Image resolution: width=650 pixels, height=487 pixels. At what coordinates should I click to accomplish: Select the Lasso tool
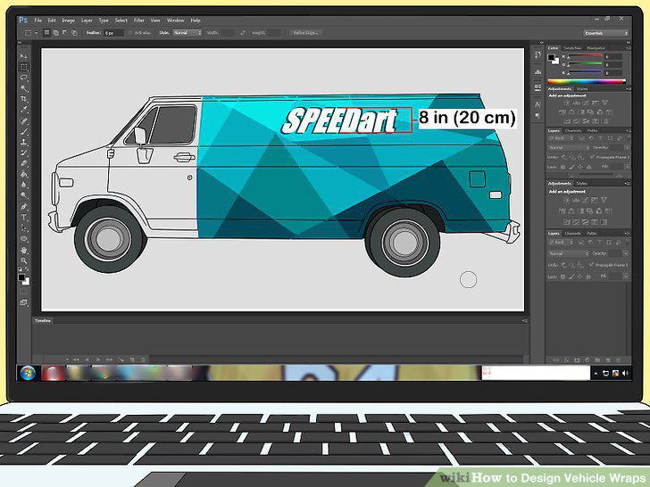coord(23,78)
